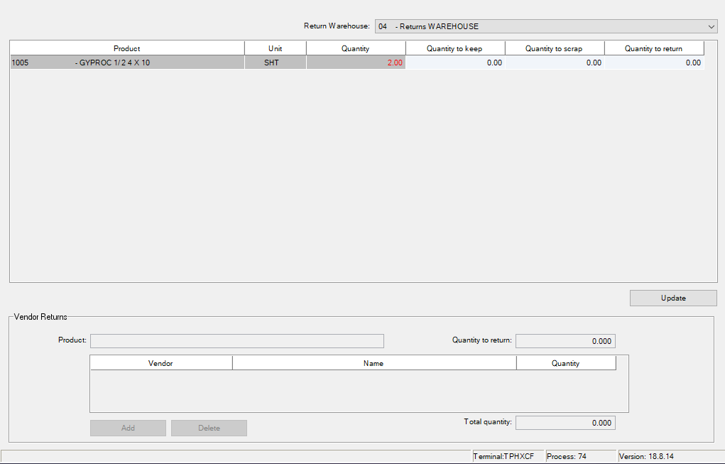Click the Name column header in vendor list
Screen dimensions: 725x464
pos(374,363)
